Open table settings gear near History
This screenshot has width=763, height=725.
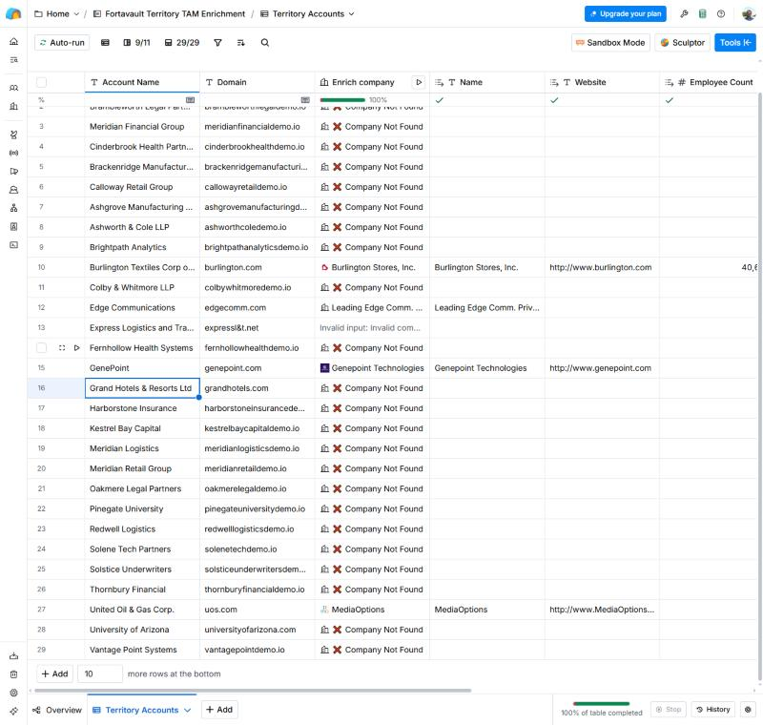pos(748,710)
